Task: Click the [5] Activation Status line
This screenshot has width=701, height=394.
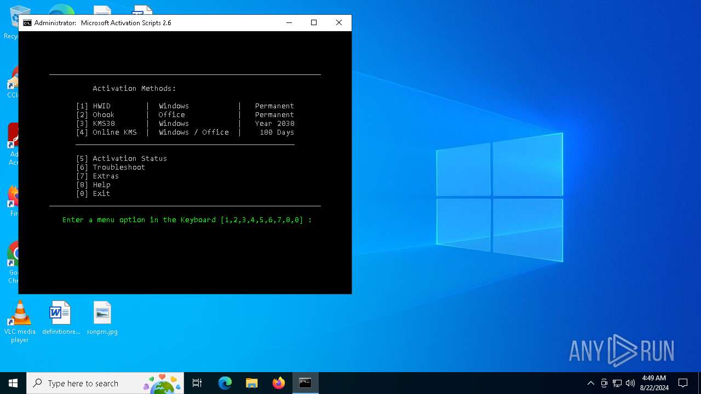Action: coord(122,159)
